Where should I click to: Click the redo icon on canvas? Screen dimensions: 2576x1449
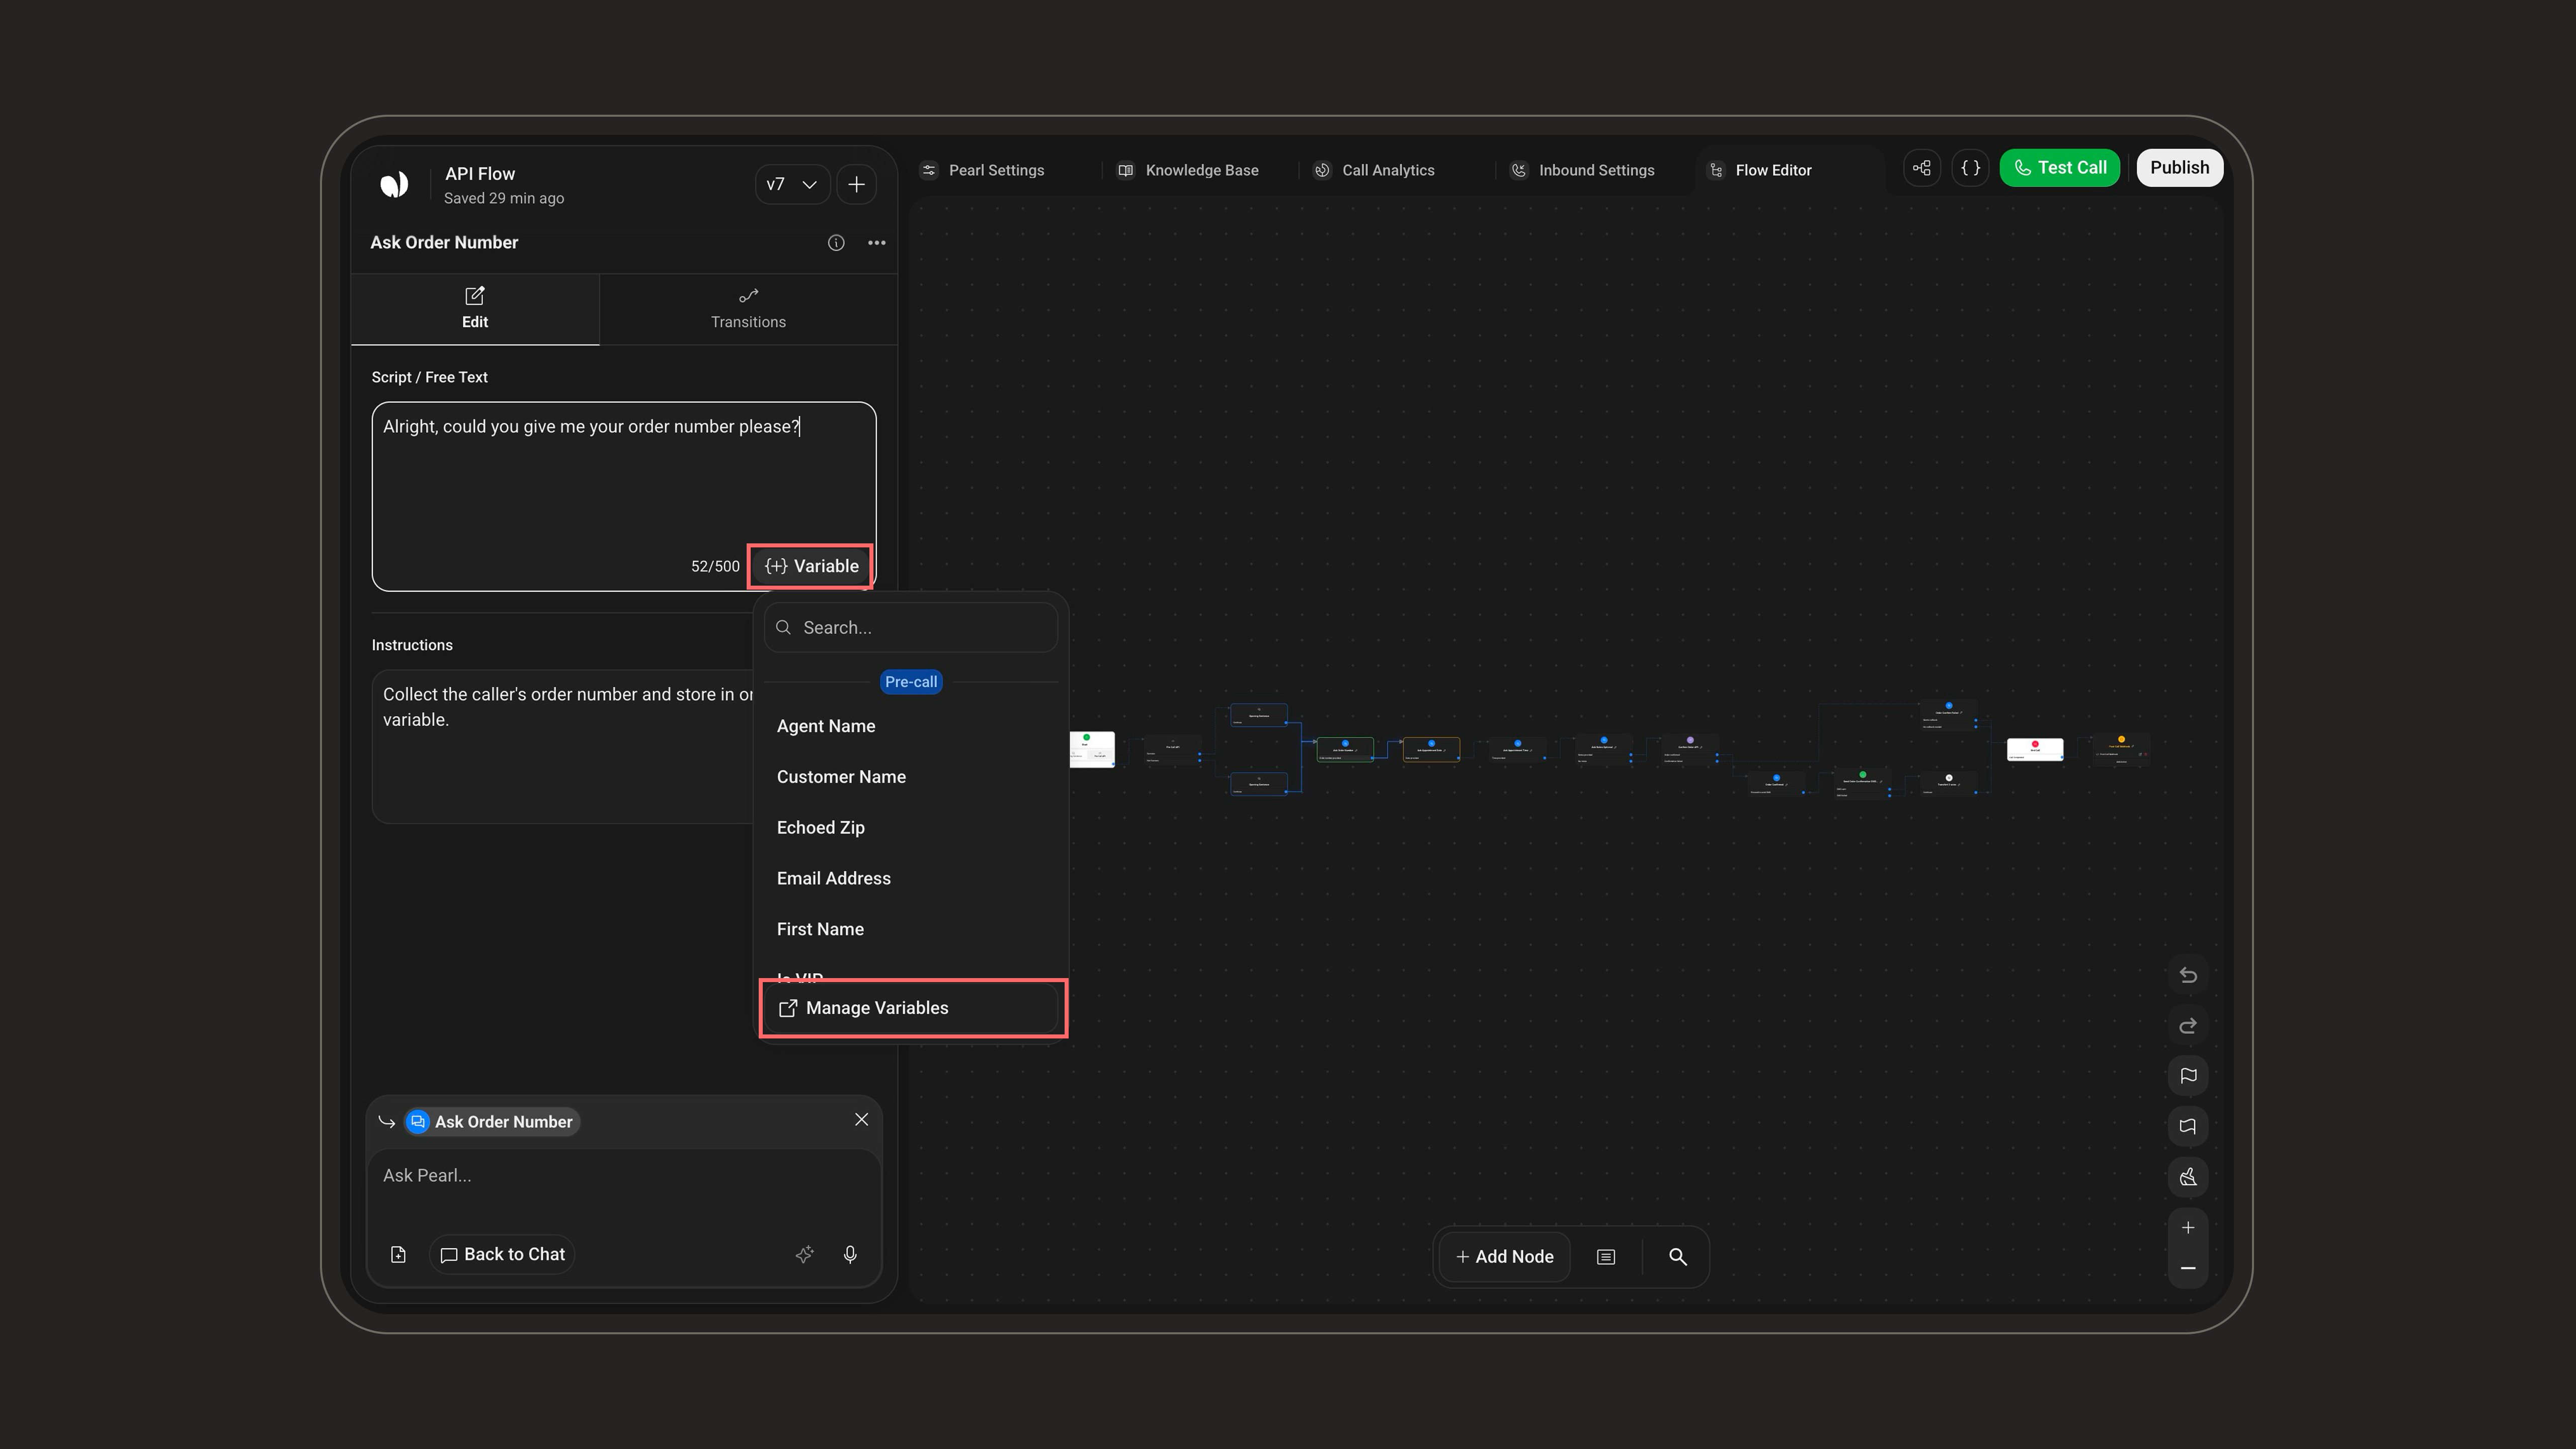[2188, 1026]
